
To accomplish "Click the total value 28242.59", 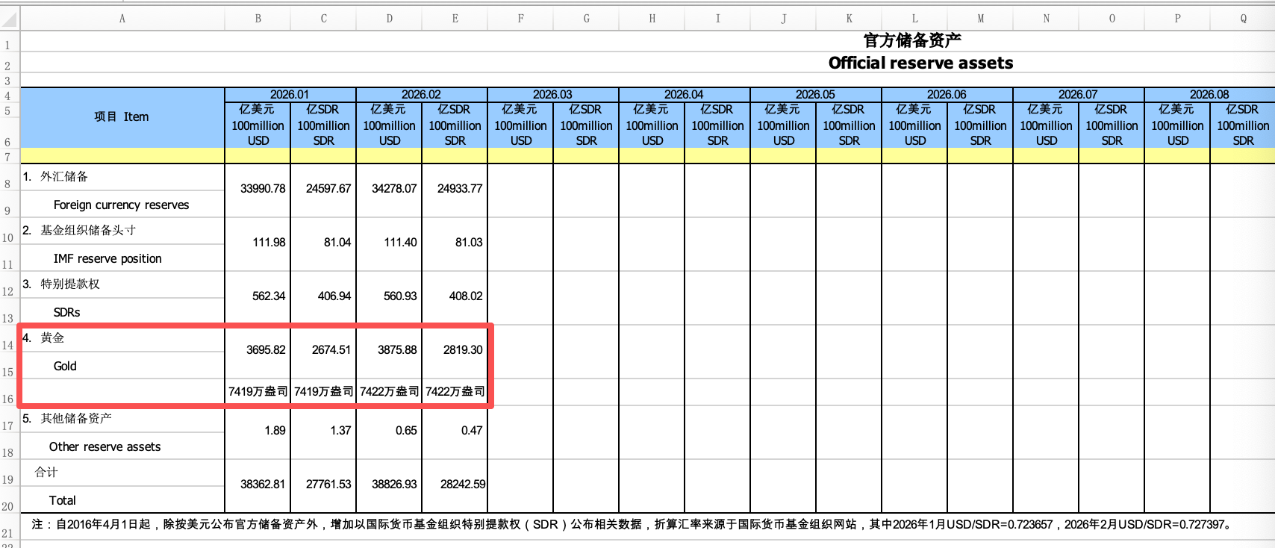I will [x=462, y=485].
